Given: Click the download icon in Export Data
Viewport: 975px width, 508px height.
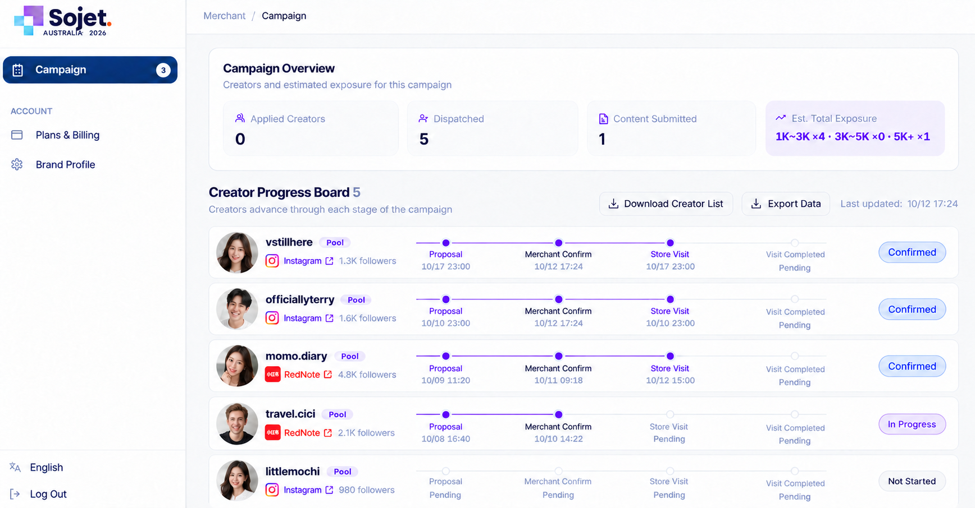Looking at the screenshot, I should 756,204.
